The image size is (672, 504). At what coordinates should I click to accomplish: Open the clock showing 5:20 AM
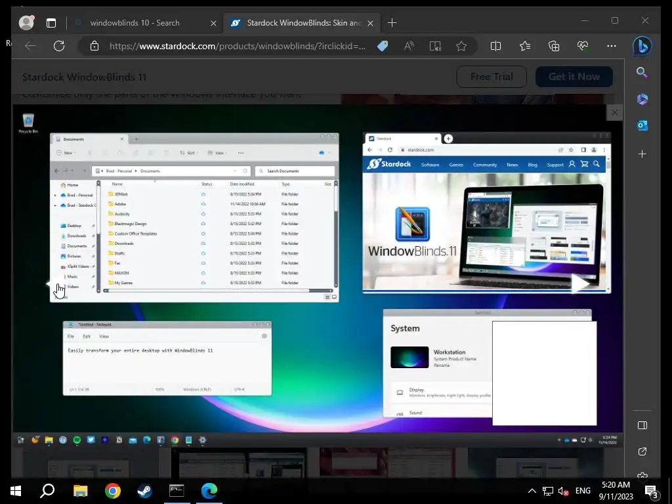coord(616,491)
